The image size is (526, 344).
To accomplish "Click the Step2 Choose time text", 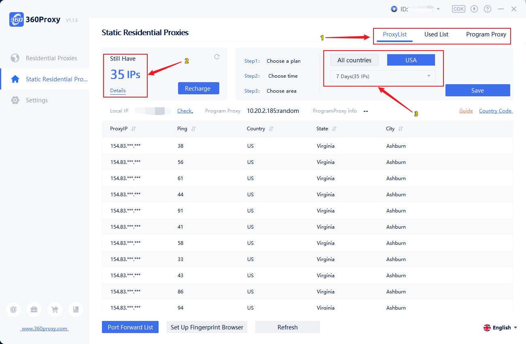I will (x=271, y=76).
